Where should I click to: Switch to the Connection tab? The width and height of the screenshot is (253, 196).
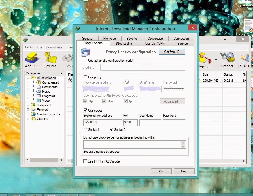(181, 39)
